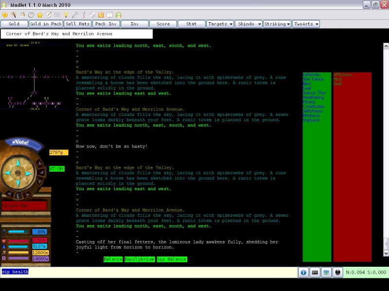Viewport: 389px width, 291px height.
Task: Click the yellow endurance gauge bar
Action: click(18, 253)
